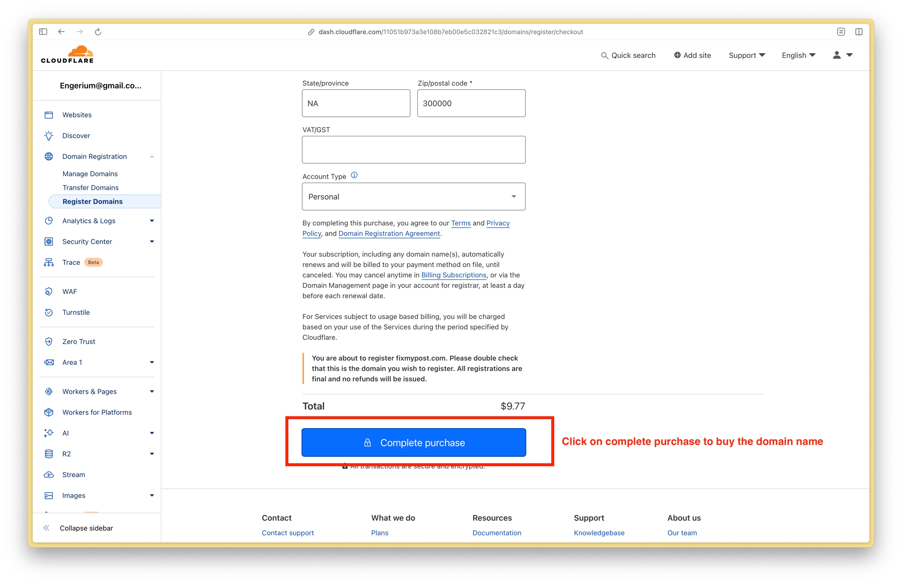Click into the State/province field
Viewport: 902px width, 584px height.
(x=356, y=103)
